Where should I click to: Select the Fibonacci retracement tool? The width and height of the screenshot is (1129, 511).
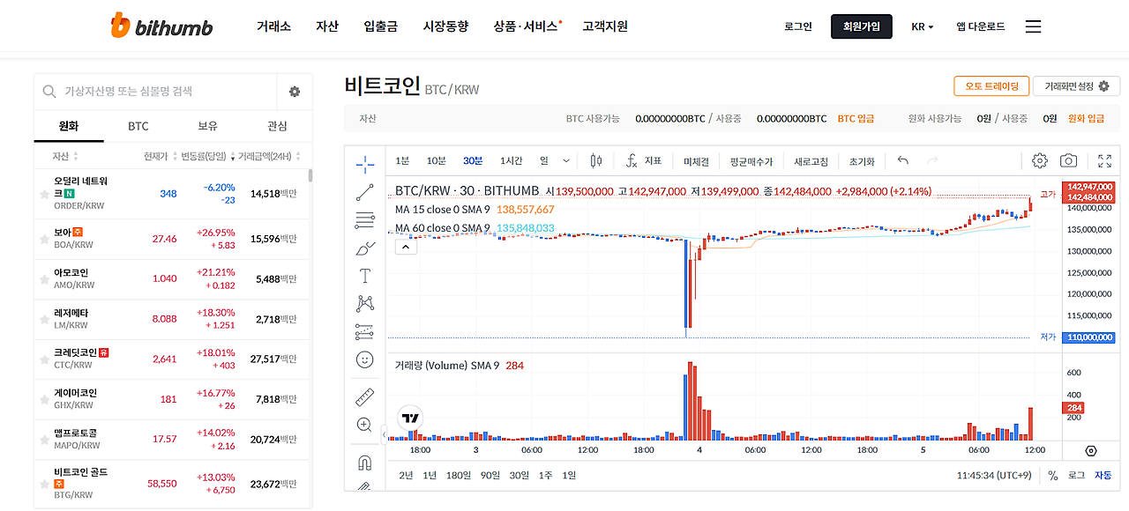(x=365, y=220)
